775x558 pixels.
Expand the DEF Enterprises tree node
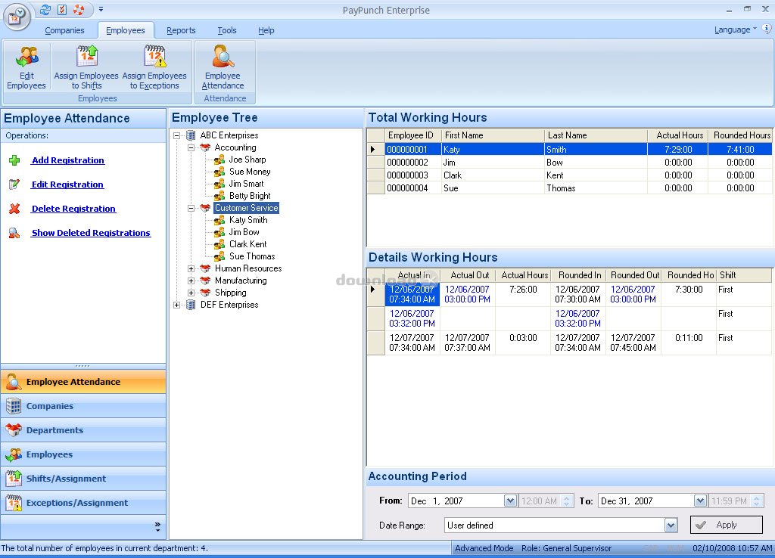pos(176,305)
